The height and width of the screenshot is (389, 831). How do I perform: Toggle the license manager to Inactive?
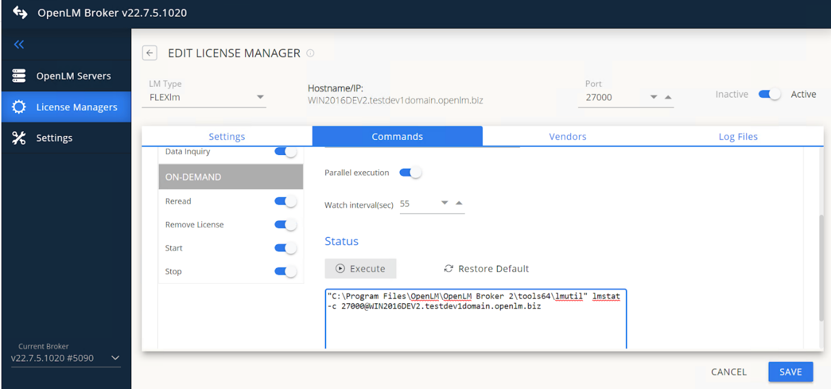point(769,94)
